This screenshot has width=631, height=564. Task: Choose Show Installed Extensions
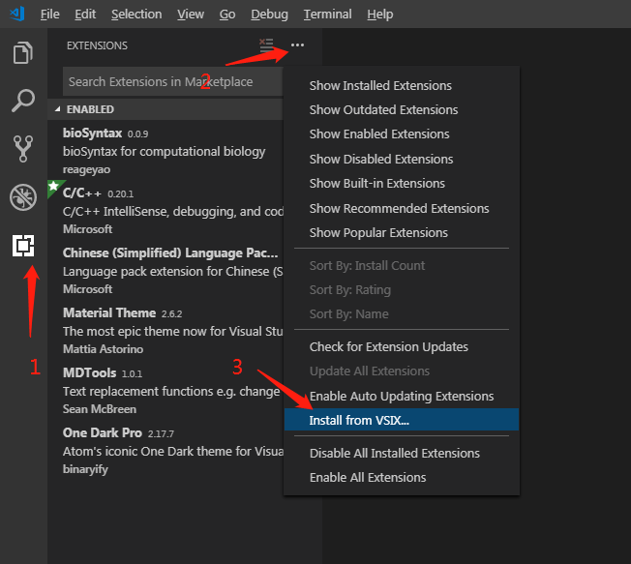[402, 86]
